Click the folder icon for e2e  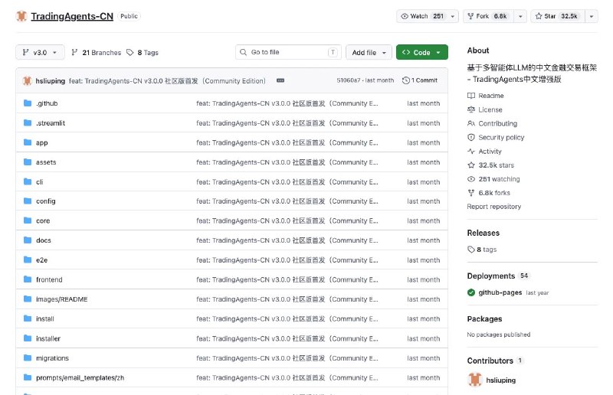click(x=28, y=260)
